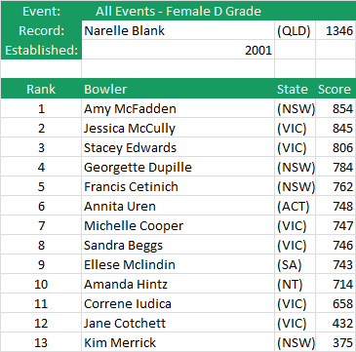This screenshot has width=356, height=352.
Task: Click the 'Record:' label cell
Action: click(x=41, y=30)
